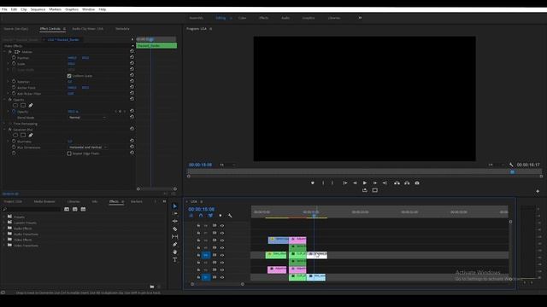Create a rectangle mask under Opacity
Image resolution: width=547 pixels, height=307 pixels.
point(23,105)
